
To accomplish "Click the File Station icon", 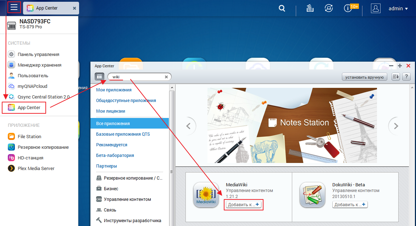I will pyautogui.click(x=11, y=136).
